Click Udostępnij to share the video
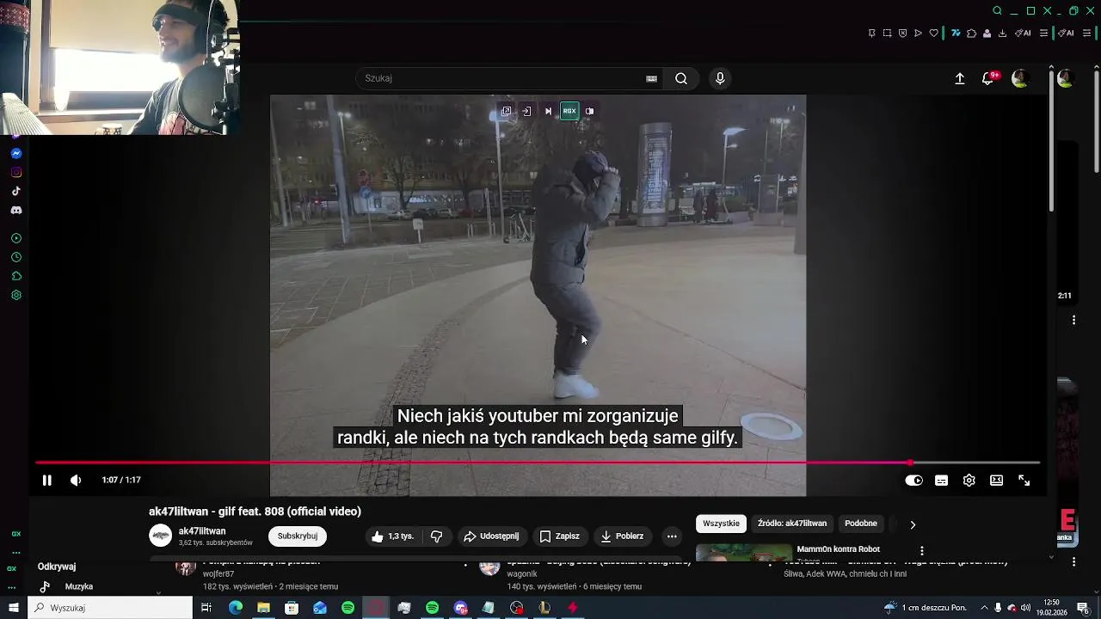This screenshot has height=619, width=1101. click(x=491, y=536)
